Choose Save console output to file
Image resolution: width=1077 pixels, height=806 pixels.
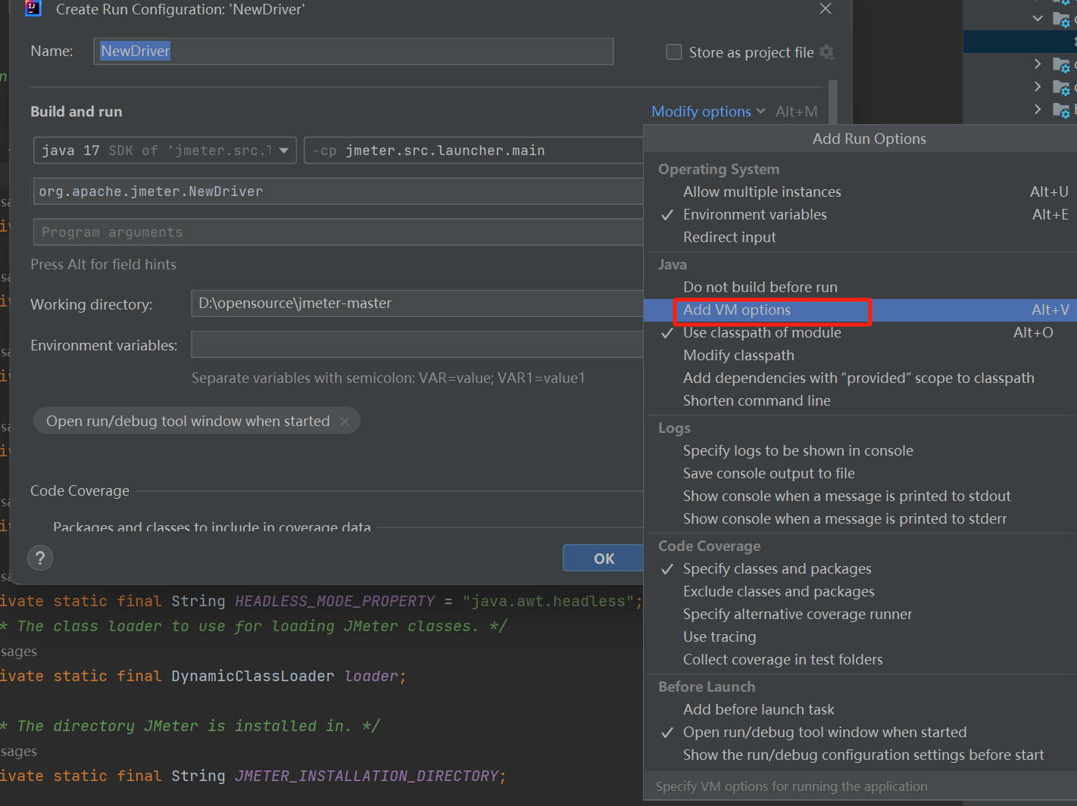pyautogui.click(x=860, y=474)
